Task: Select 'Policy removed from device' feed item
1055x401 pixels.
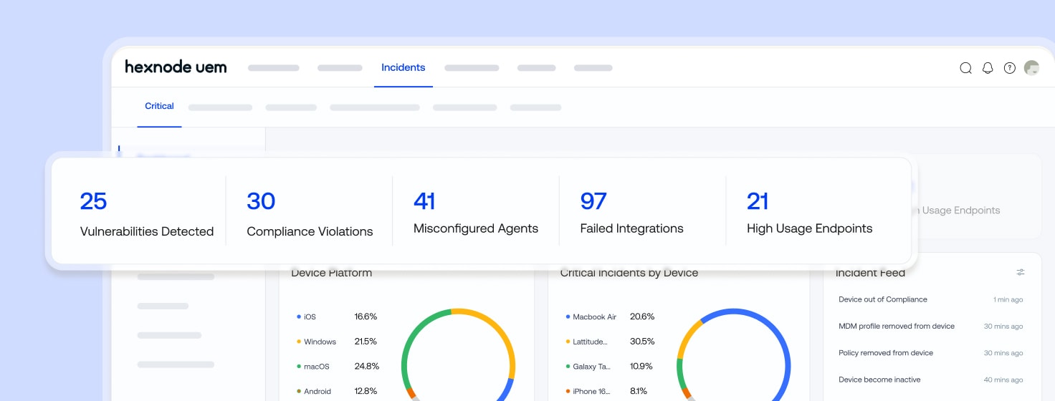Action: click(886, 352)
